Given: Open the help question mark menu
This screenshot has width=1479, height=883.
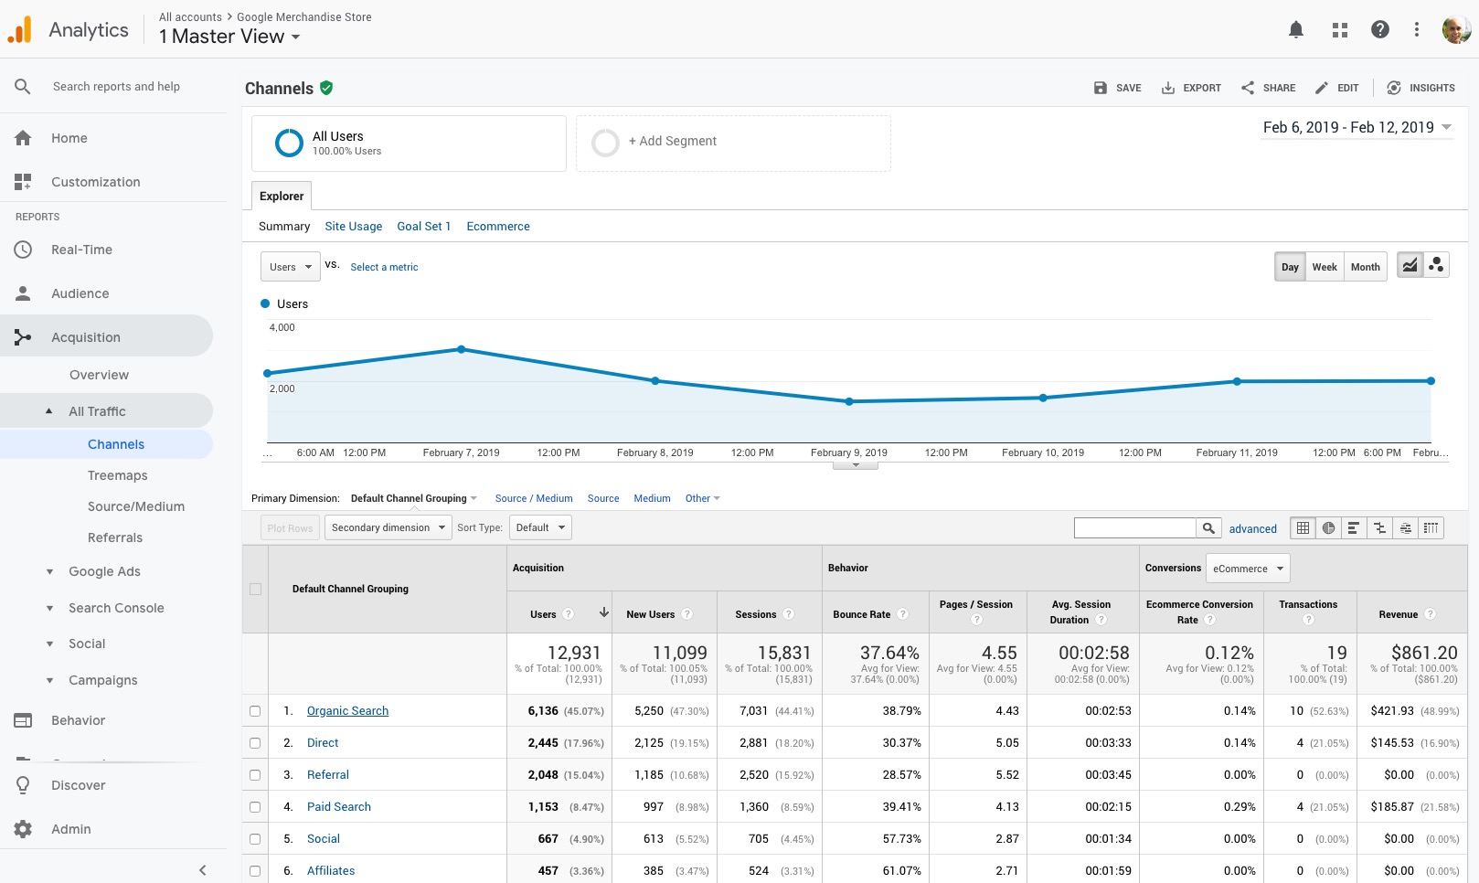Looking at the screenshot, I should pyautogui.click(x=1380, y=30).
